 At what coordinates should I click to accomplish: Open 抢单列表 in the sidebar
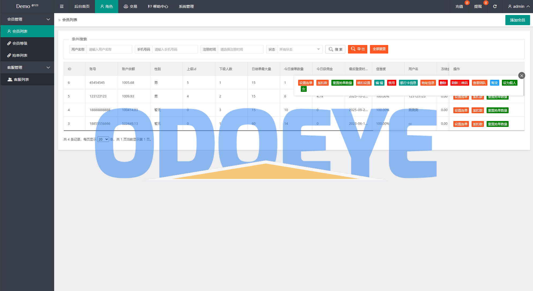coord(20,55)
